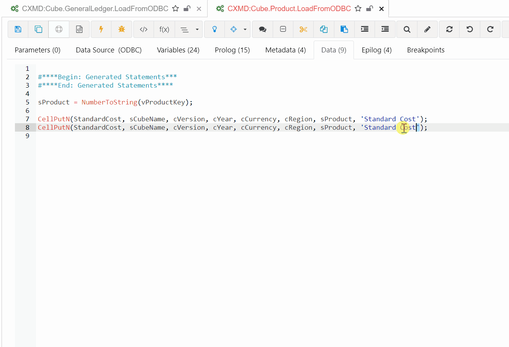Screen dimensions: 509x347
Task: Click 'NumberToString' in line 5
Action: [x=110, y=102]
